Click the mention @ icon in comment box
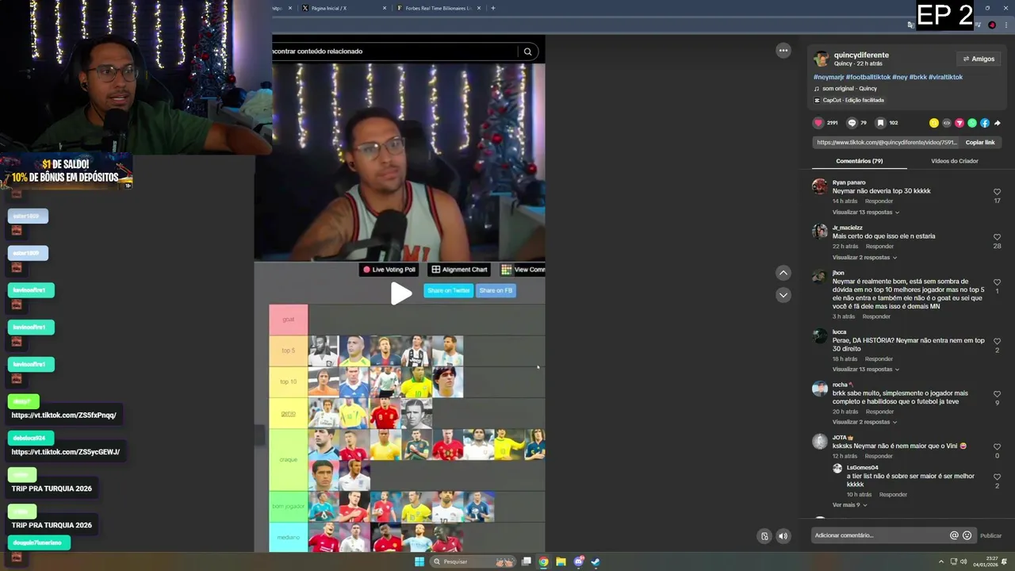The height and width of the screenshot is (571, 1015). point(954,535)
